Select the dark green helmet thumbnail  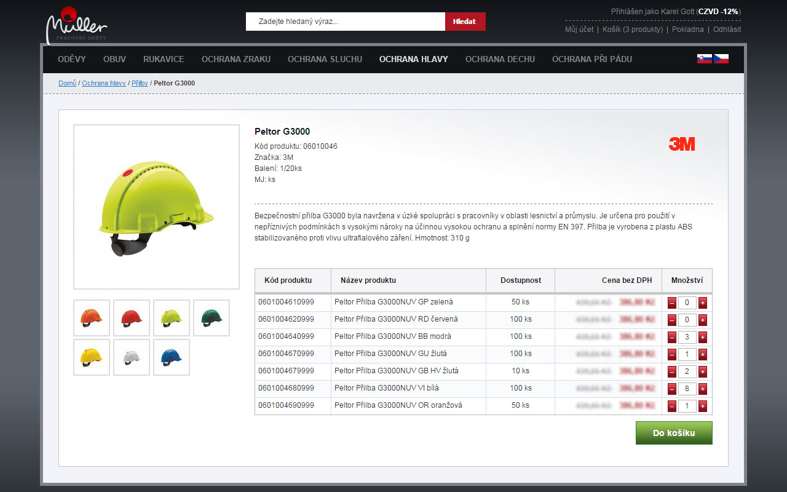(212, 318)
